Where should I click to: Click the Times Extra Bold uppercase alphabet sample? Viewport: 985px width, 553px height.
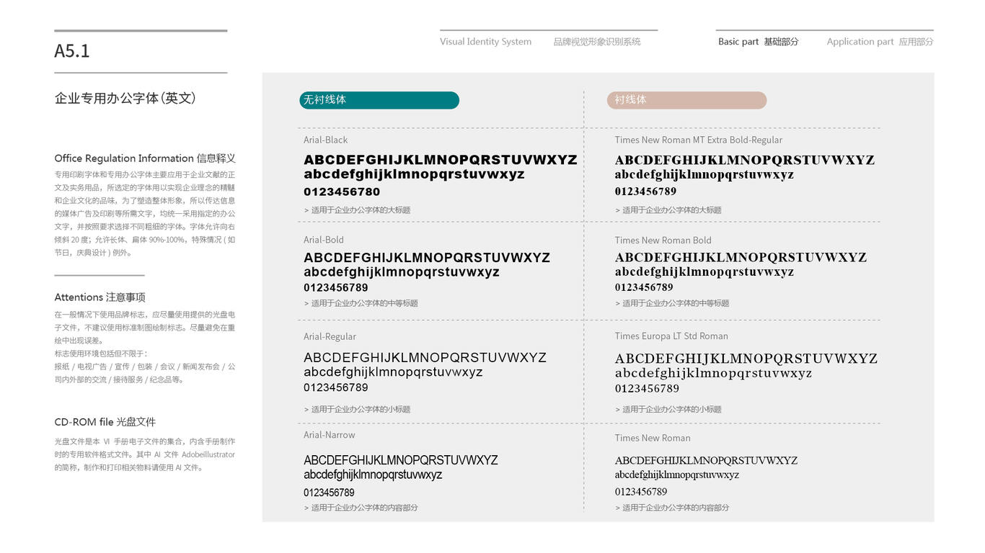coord(745,160)
